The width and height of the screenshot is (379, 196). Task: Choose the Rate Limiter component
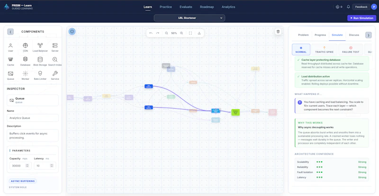pos(40,75)
